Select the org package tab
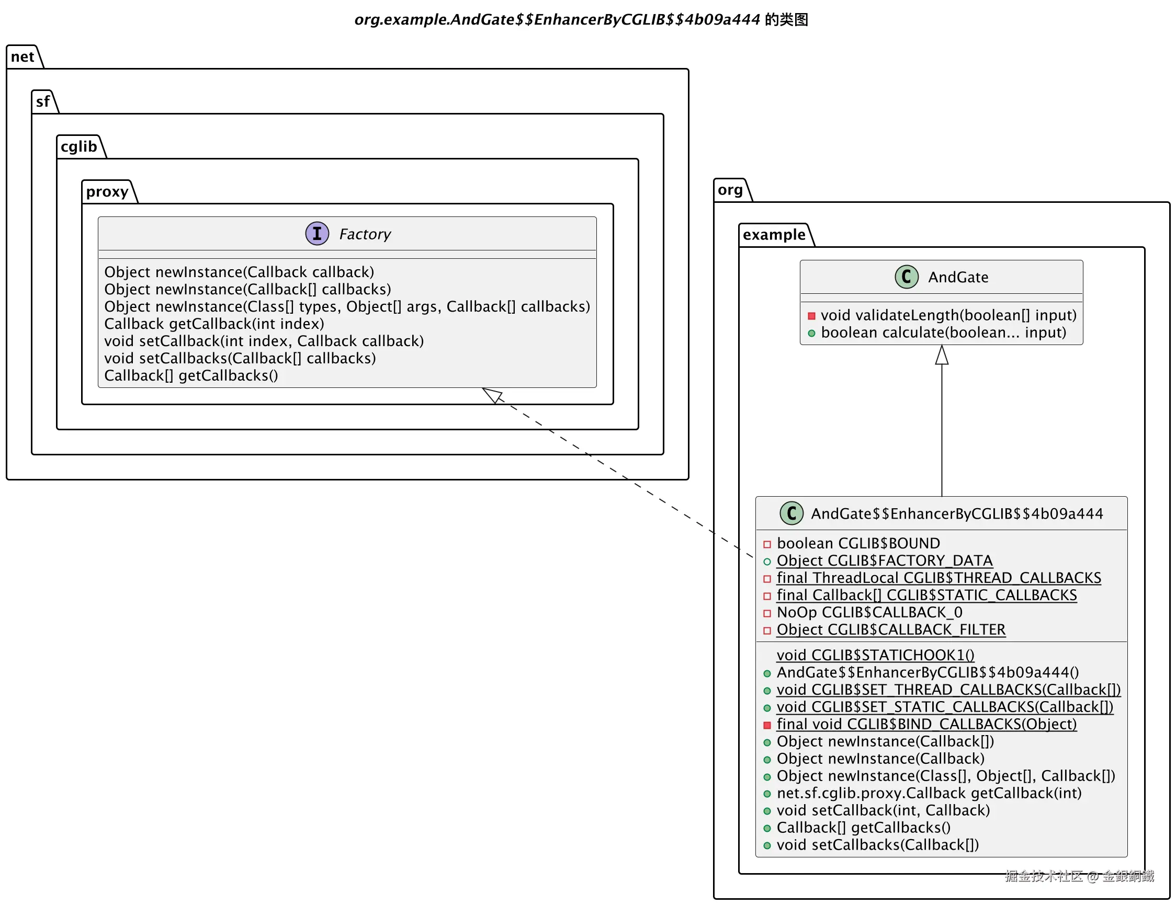 click(730, 190)
